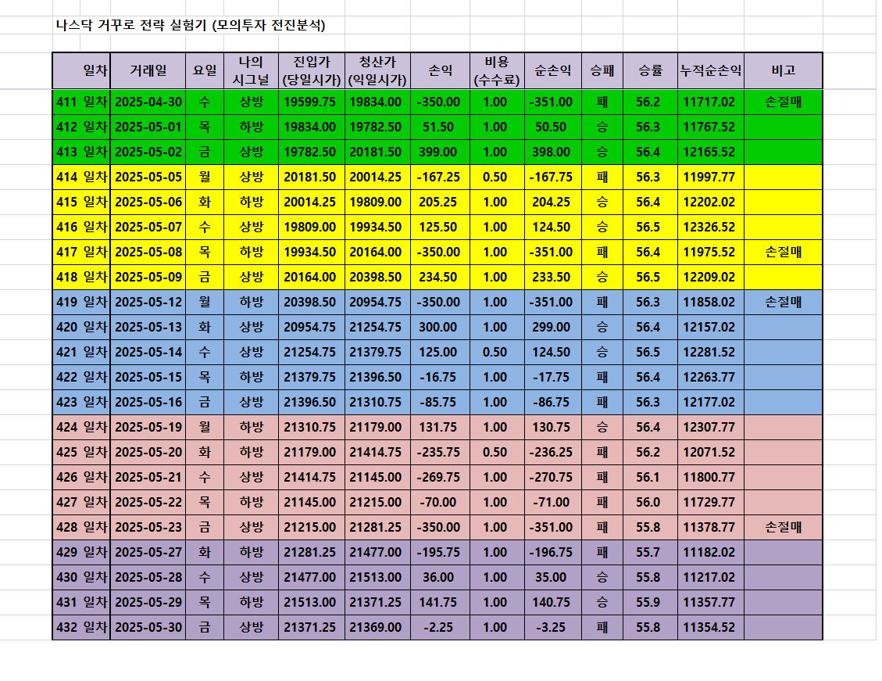Select profit cell 234.50

click(440, 277)
